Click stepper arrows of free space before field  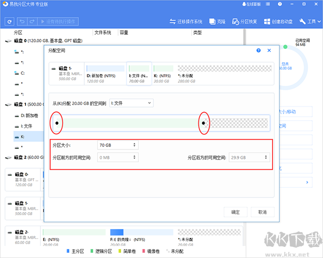click(134, 158)
